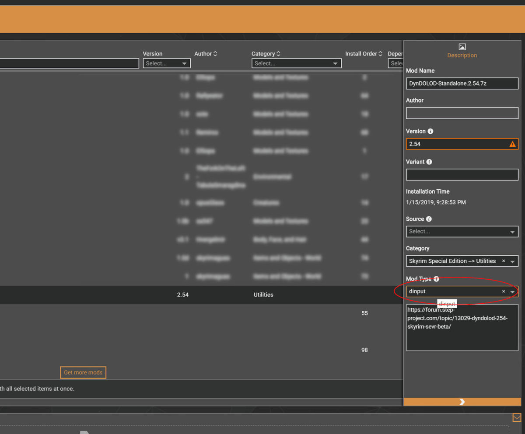Clear the 'dinput' mod type with its ×
Viewport: 525px width, 434px height.
tap(503, 291)
